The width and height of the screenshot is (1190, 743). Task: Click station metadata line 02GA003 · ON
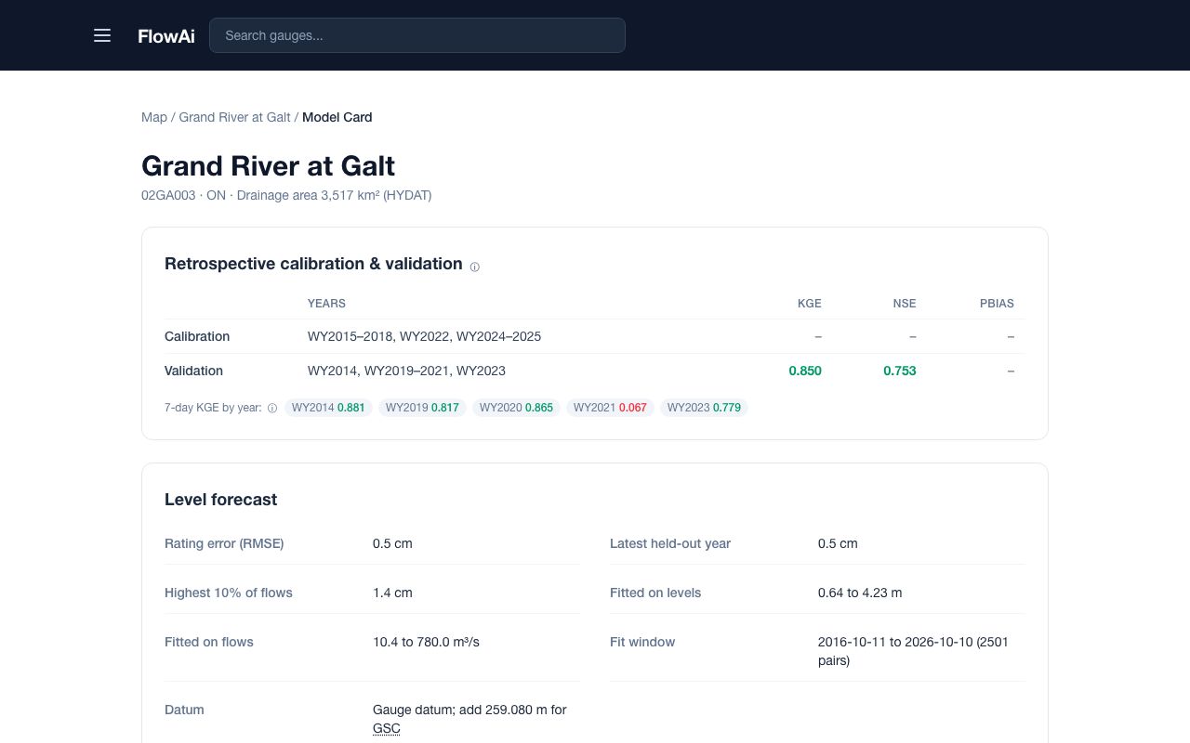[x=286, y=195]
